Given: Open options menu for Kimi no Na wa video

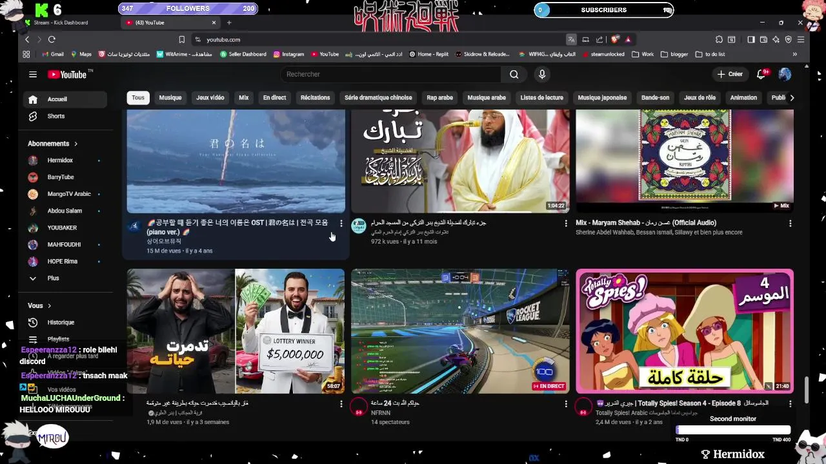Looking at the screenshot, I should [341, 224].
